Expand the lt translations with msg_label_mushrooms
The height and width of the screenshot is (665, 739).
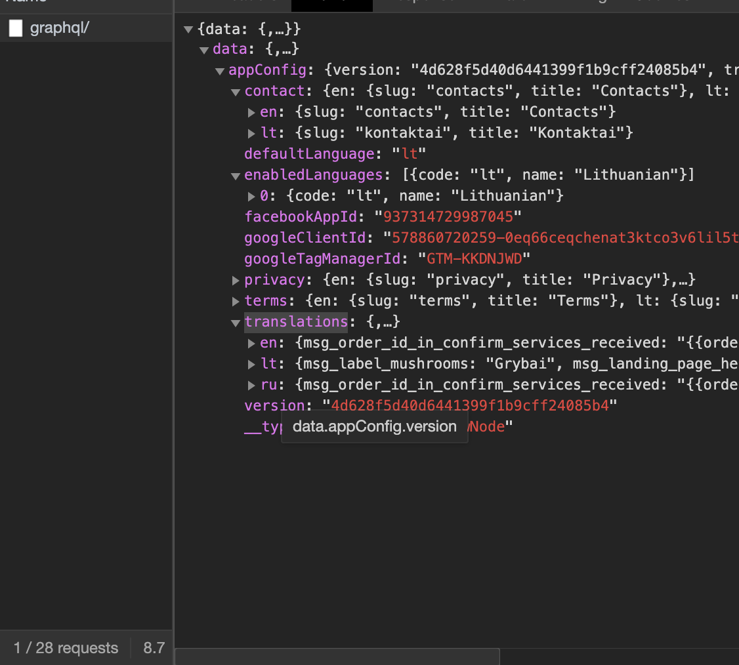251,365
